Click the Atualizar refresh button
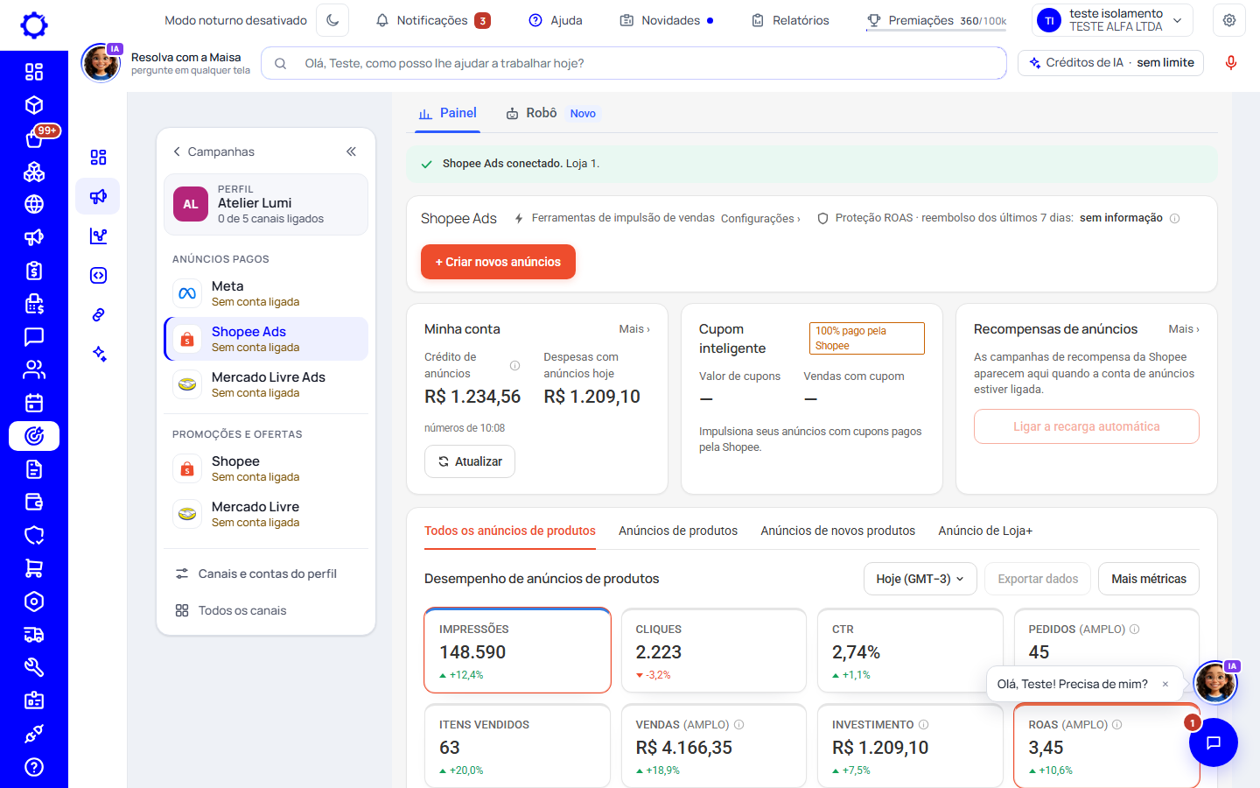Screen dimensions: 1260x788 (x=470, y=461)
